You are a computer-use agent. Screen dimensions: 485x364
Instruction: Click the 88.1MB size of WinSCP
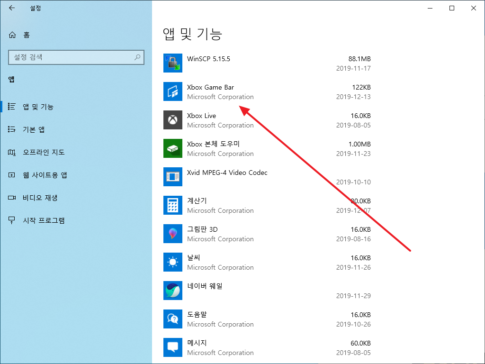[359, 59]
